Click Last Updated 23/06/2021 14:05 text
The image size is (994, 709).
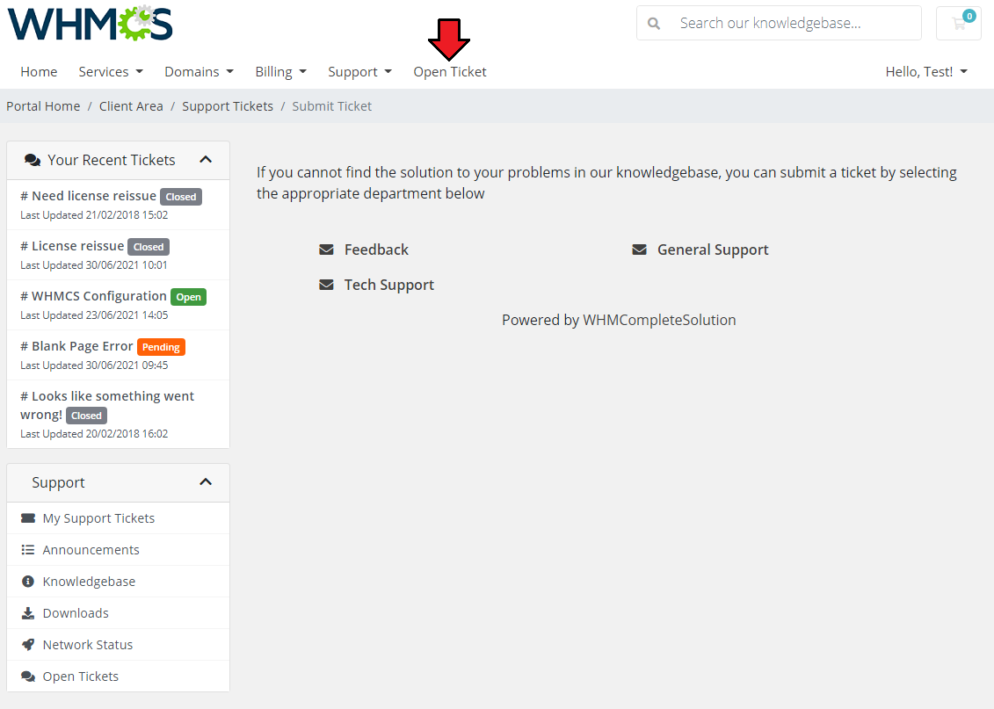coord(94,315)
